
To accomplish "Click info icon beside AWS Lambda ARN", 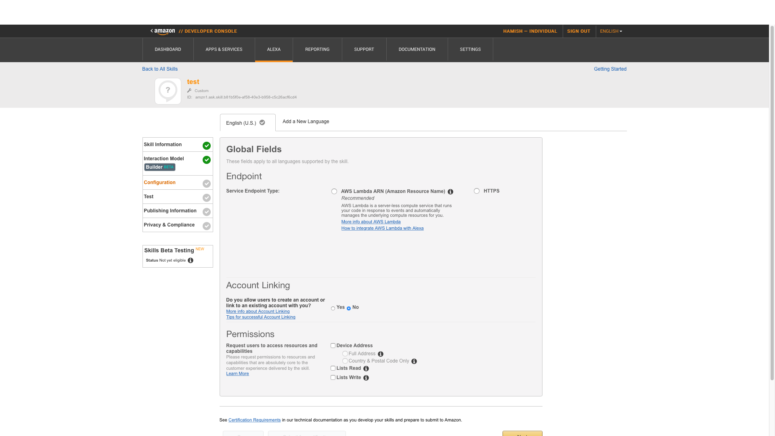I will point(450,192).
